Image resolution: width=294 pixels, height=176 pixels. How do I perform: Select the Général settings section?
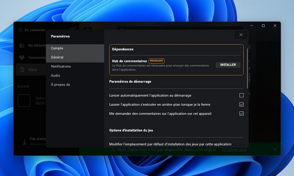(x=75, y=57)
